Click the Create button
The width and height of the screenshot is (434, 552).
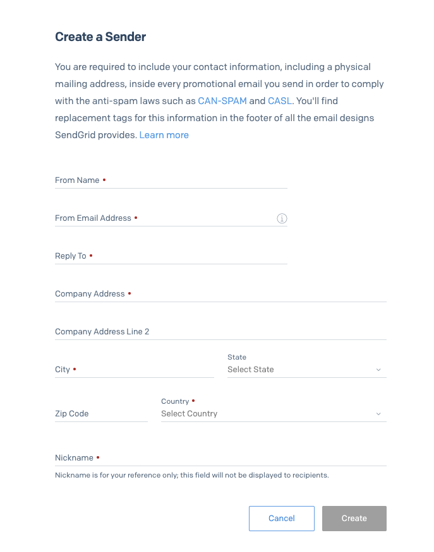click(x=354, y=518)
